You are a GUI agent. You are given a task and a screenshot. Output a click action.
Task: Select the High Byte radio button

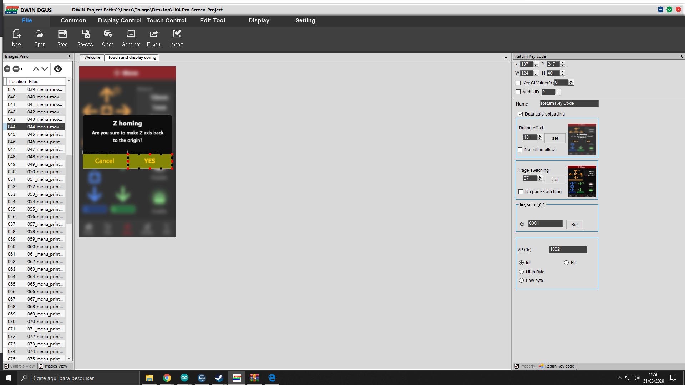(x=522, y=272)
